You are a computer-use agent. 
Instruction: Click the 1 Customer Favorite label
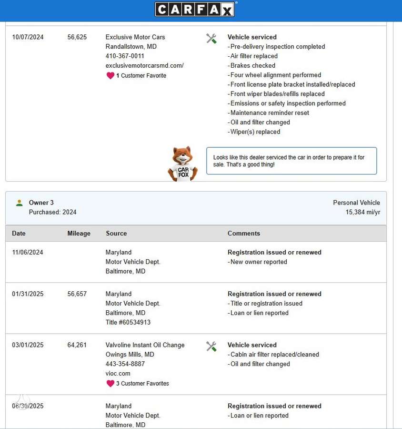pyautogui.click(x=141, y=75)
